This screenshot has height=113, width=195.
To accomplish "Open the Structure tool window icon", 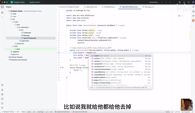I will (2, 13).
